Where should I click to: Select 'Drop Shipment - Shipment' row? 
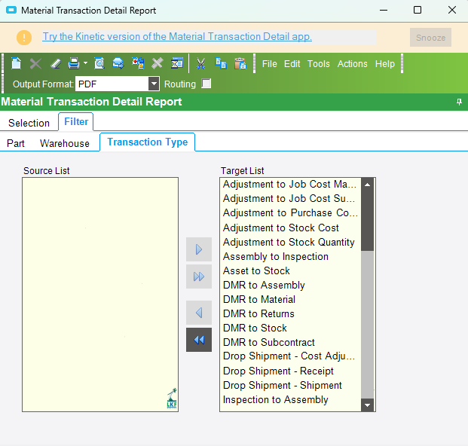point(290,386)
